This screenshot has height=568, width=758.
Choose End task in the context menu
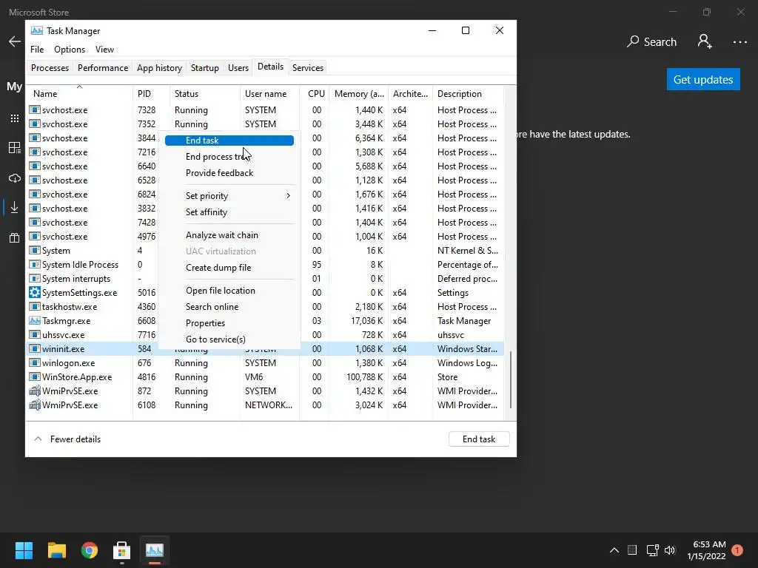[x=229, y=141]
